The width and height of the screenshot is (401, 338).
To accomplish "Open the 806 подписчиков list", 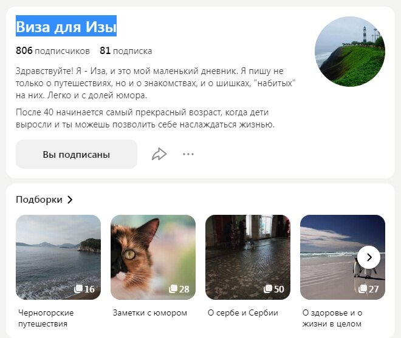I will (53, 51).
